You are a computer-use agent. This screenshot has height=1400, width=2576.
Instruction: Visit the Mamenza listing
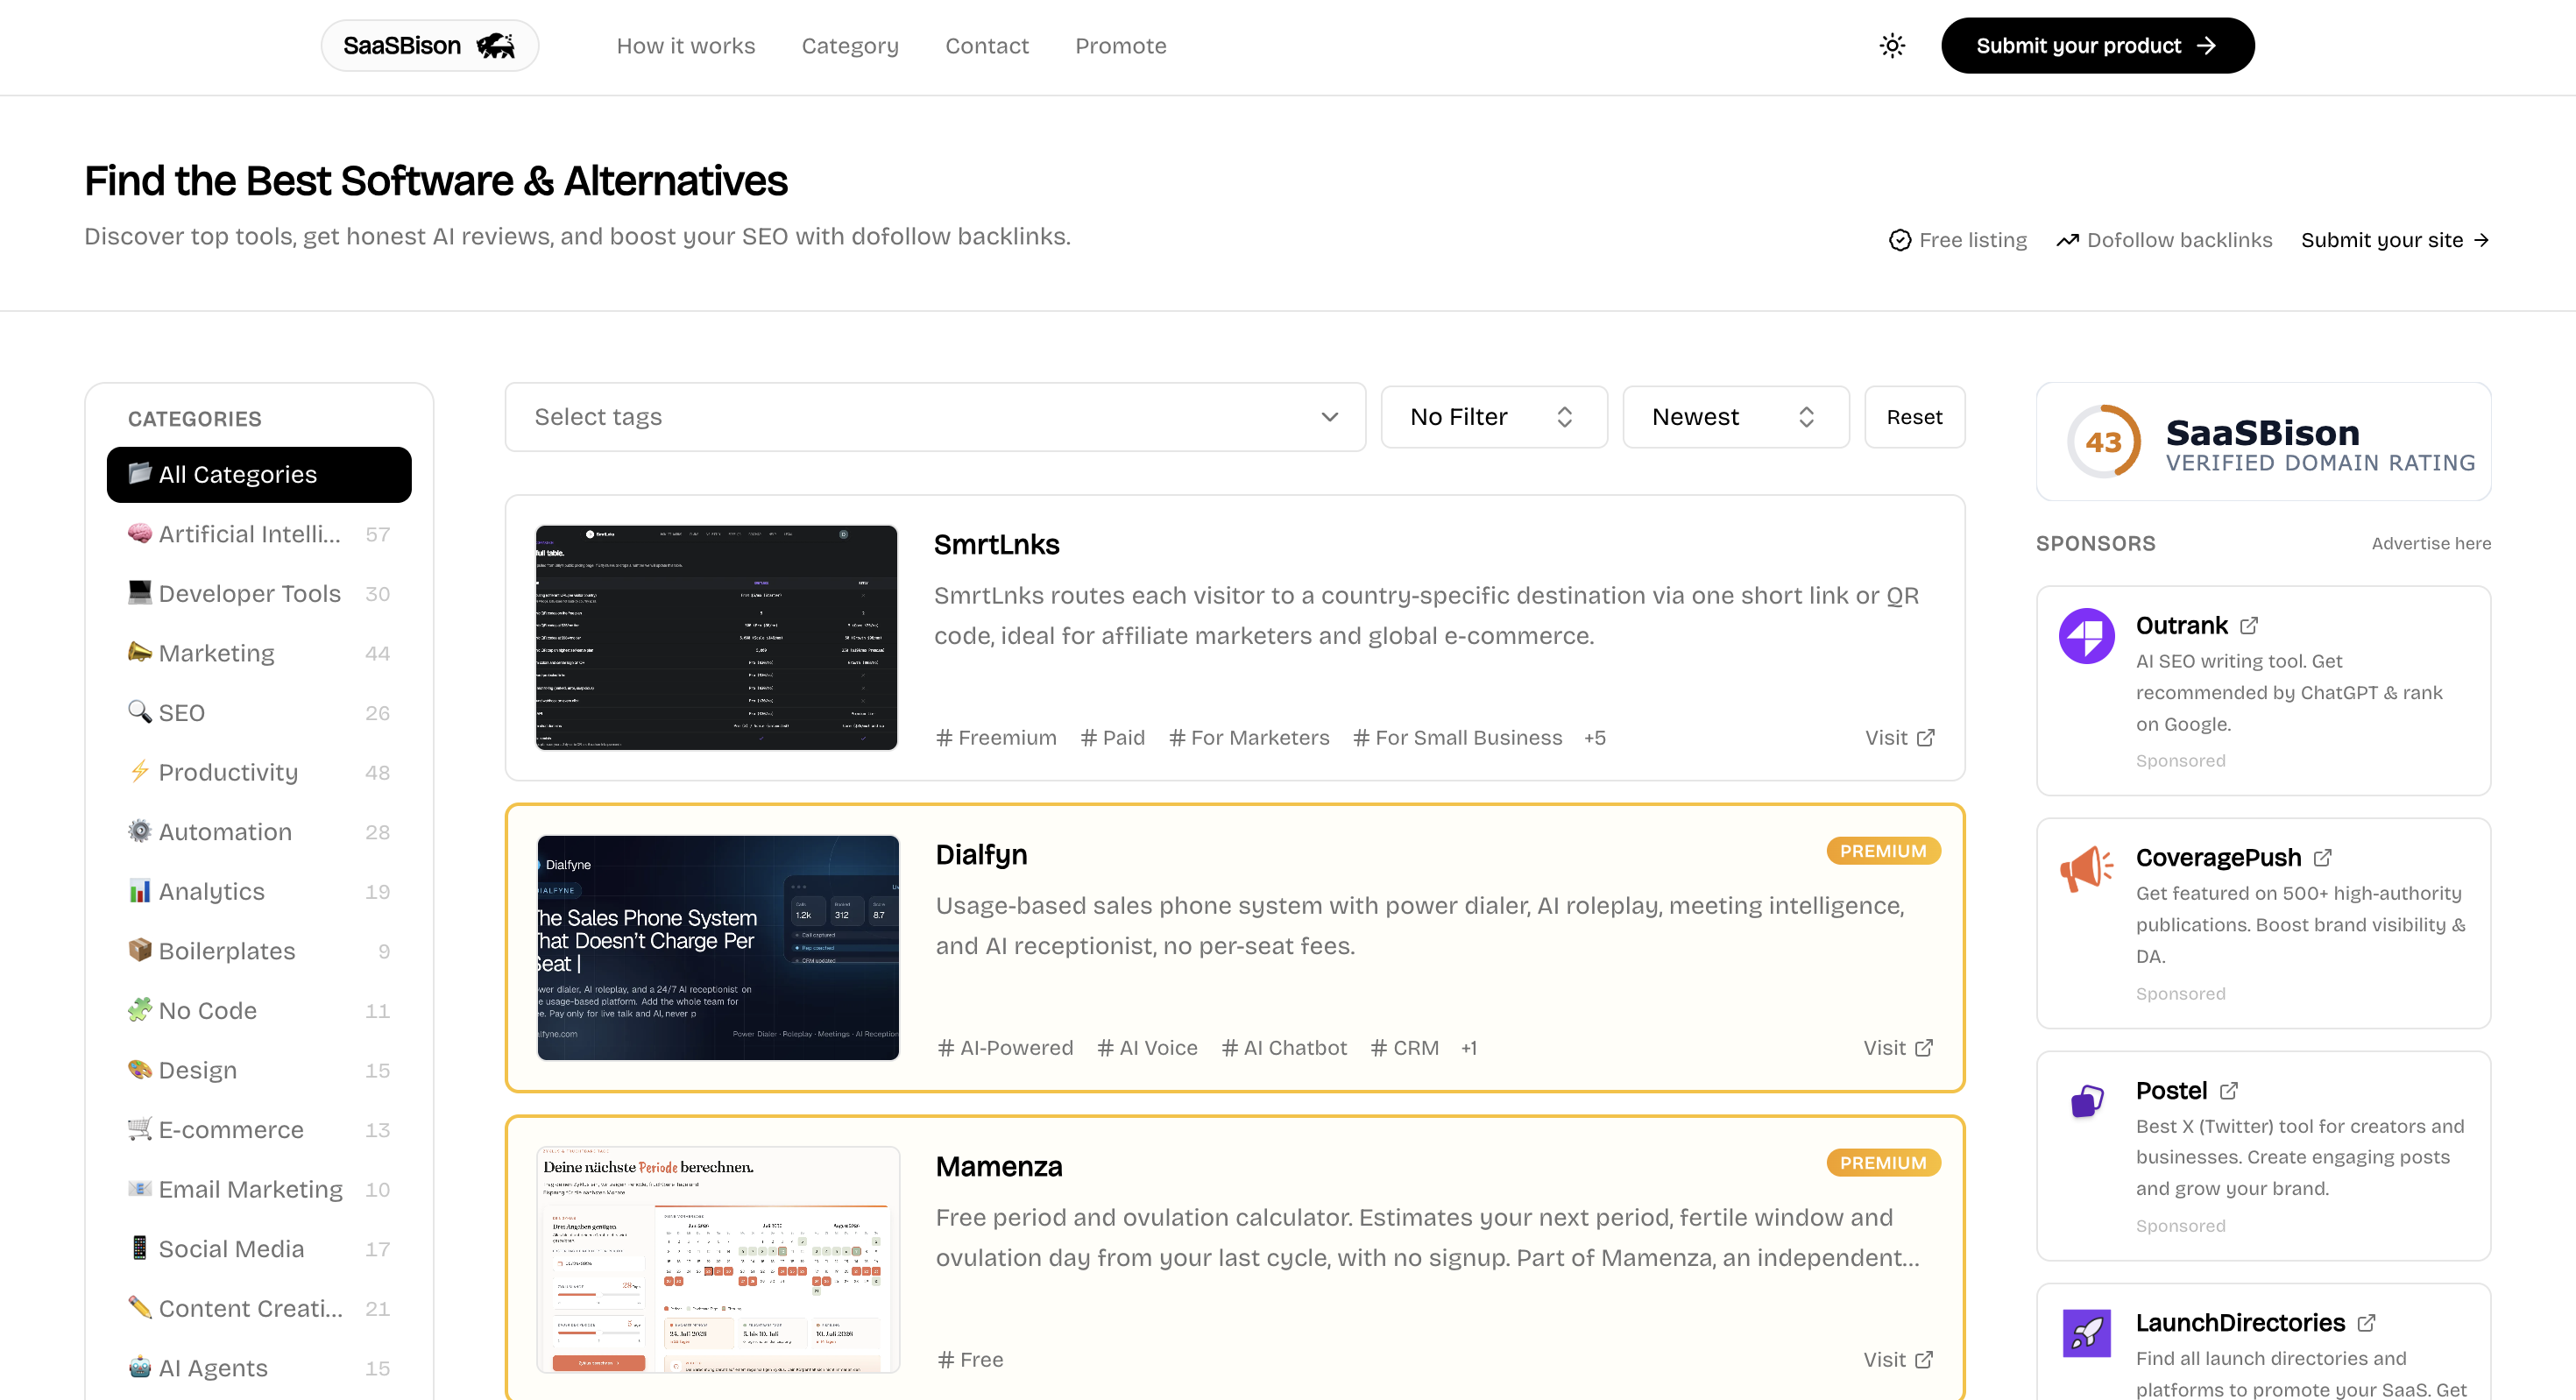click(1898, 1360)
